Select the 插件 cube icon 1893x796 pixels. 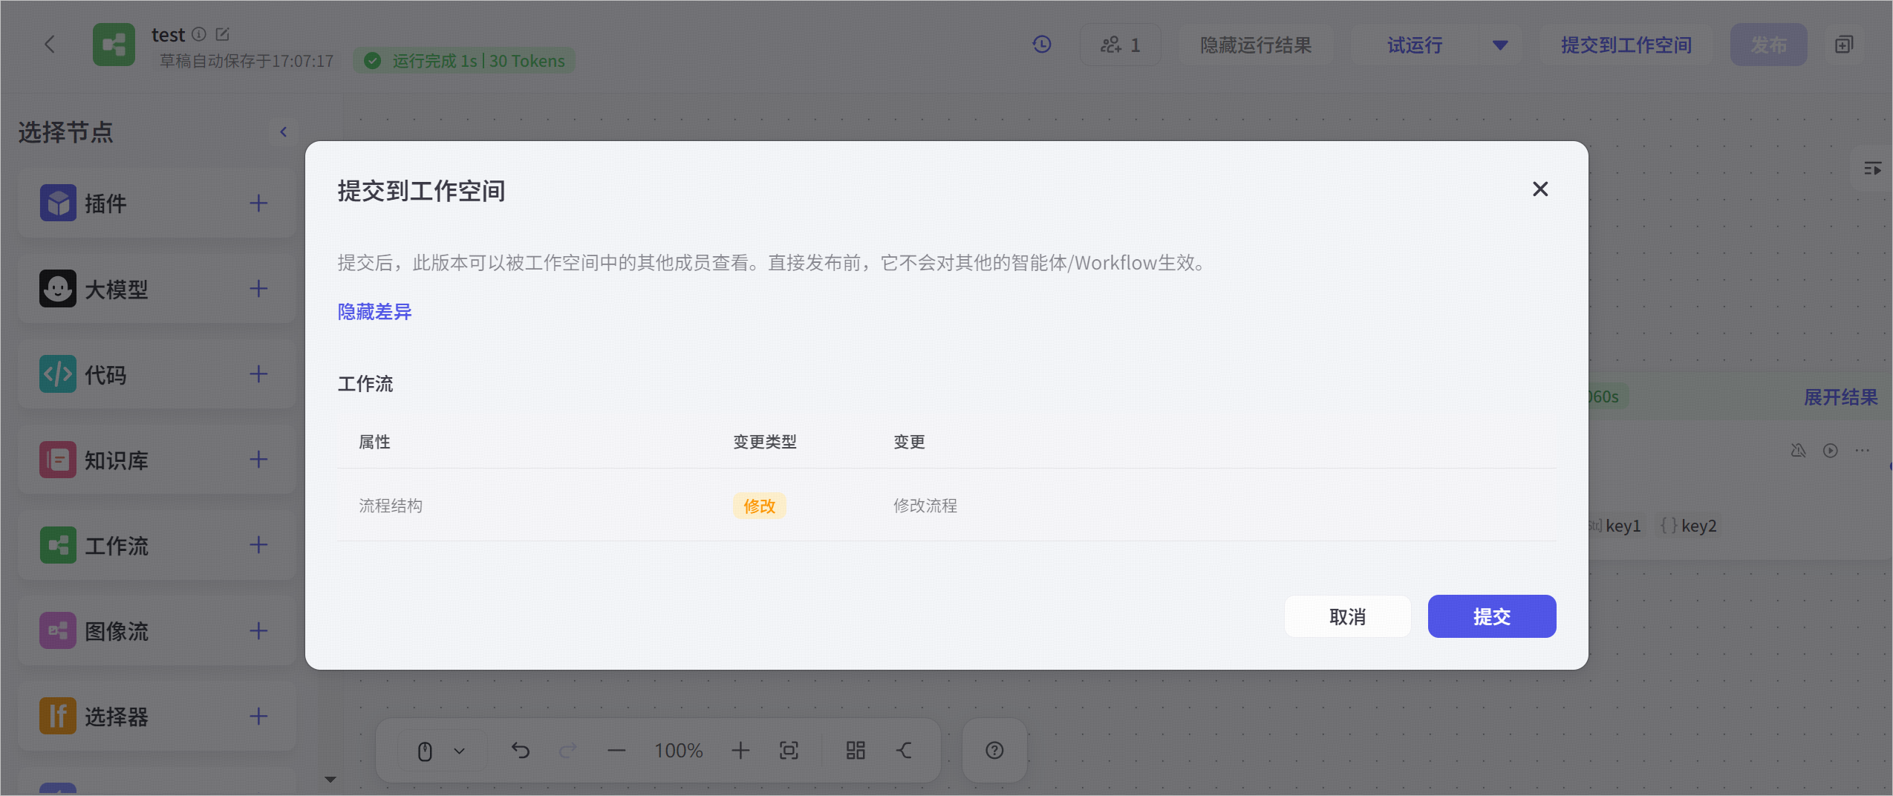tap(58, 203)
